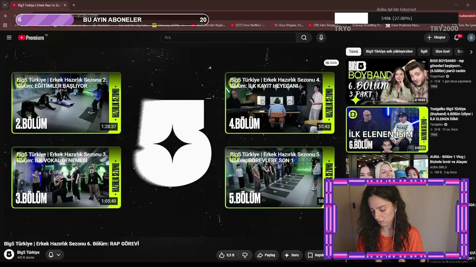Screen dimensions: 476x267
Task: Visit the Ozgurhuan channel link
Action: (437, 76)
